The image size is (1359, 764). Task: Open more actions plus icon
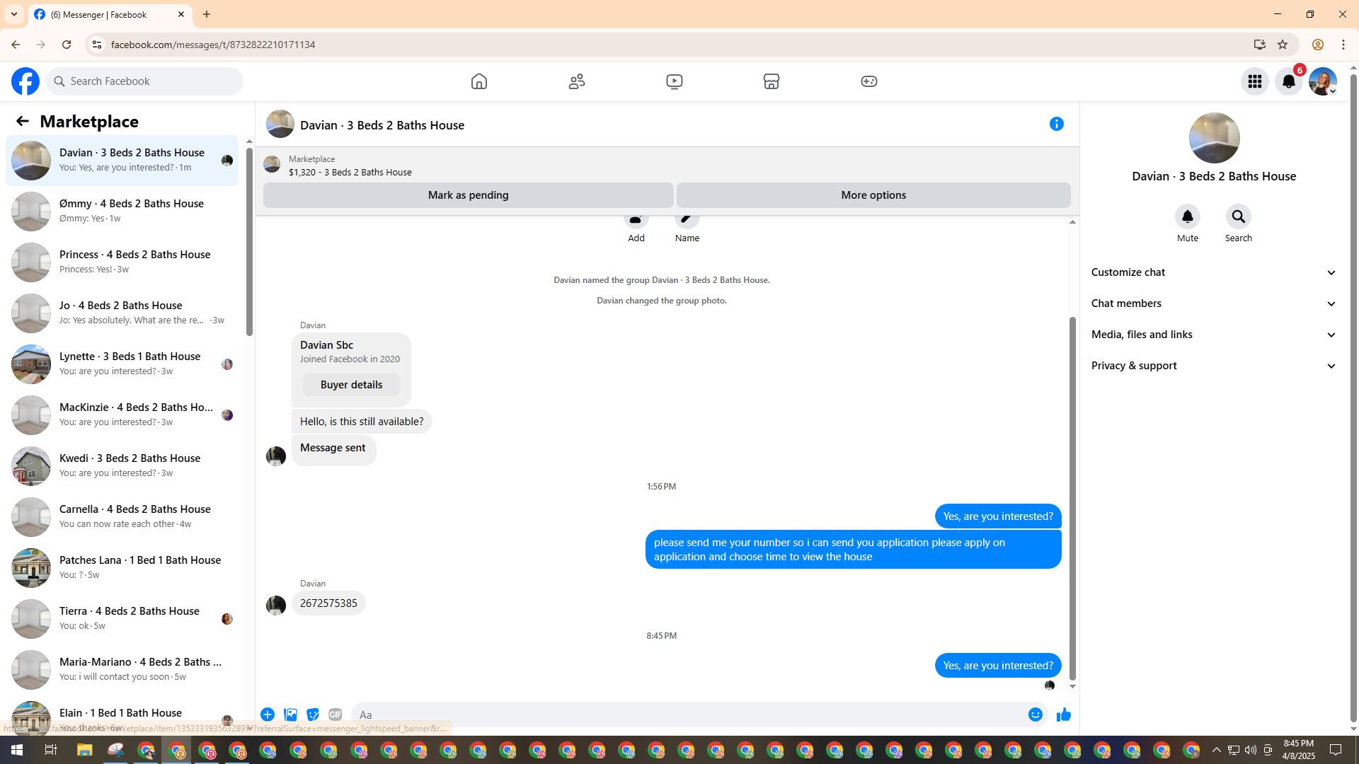tap(268, 714)
